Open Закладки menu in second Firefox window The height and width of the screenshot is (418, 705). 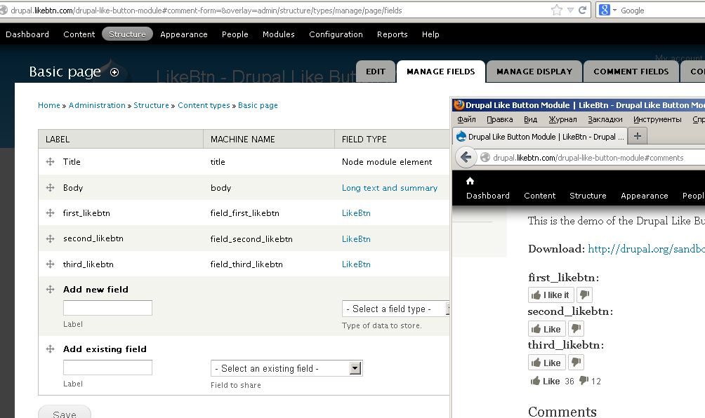pyautogui.click(x=605, y=119)
